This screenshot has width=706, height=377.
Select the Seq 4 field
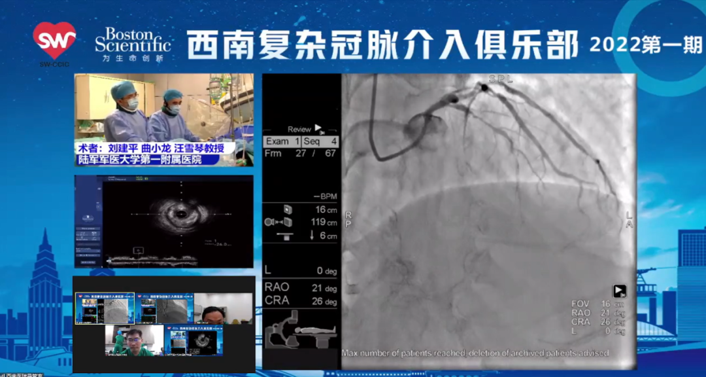(x=320, y=141)
